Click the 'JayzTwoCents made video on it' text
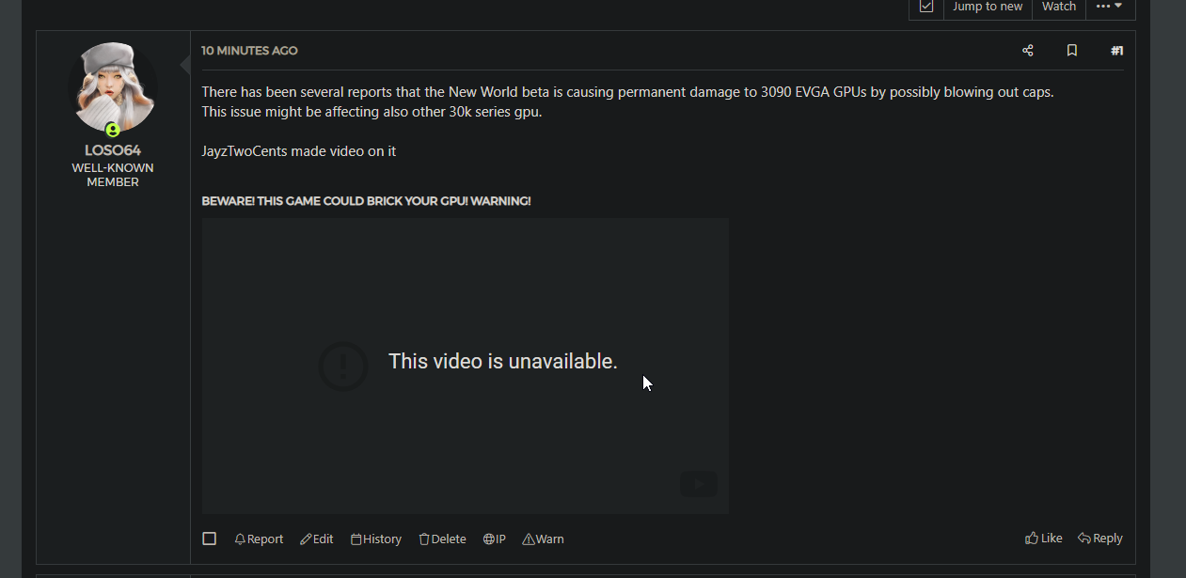 299,150
